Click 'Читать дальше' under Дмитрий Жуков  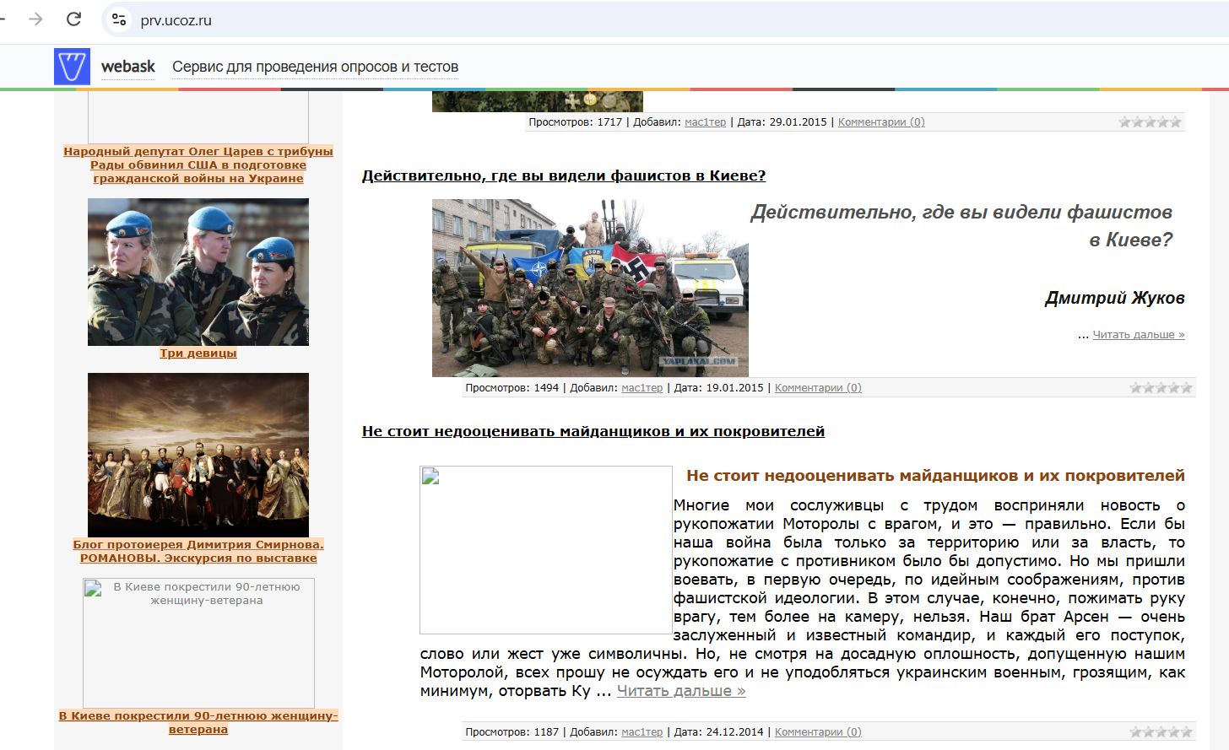coord(1139,335)
